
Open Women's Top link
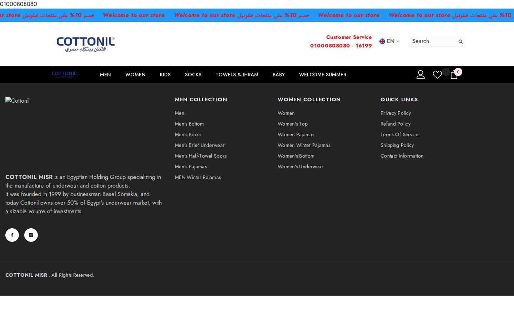click(293, 124)
